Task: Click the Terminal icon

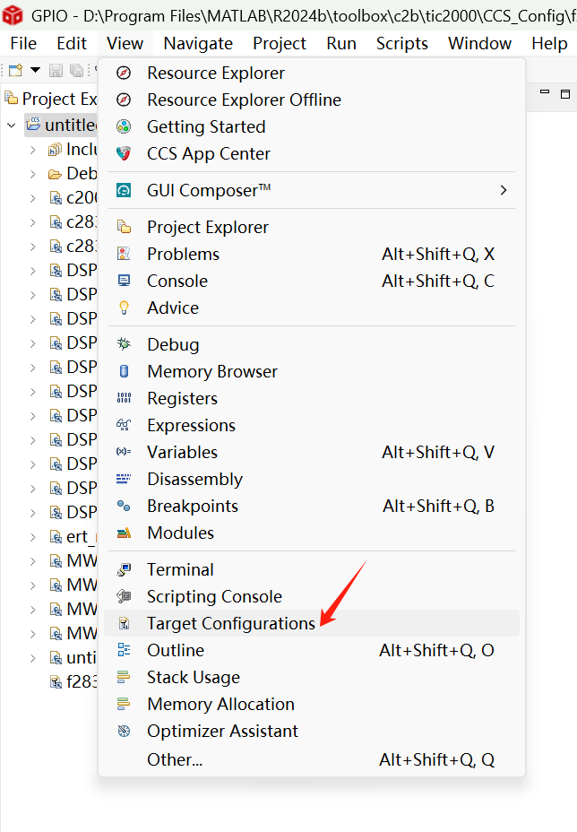Action: pos(124,570)
